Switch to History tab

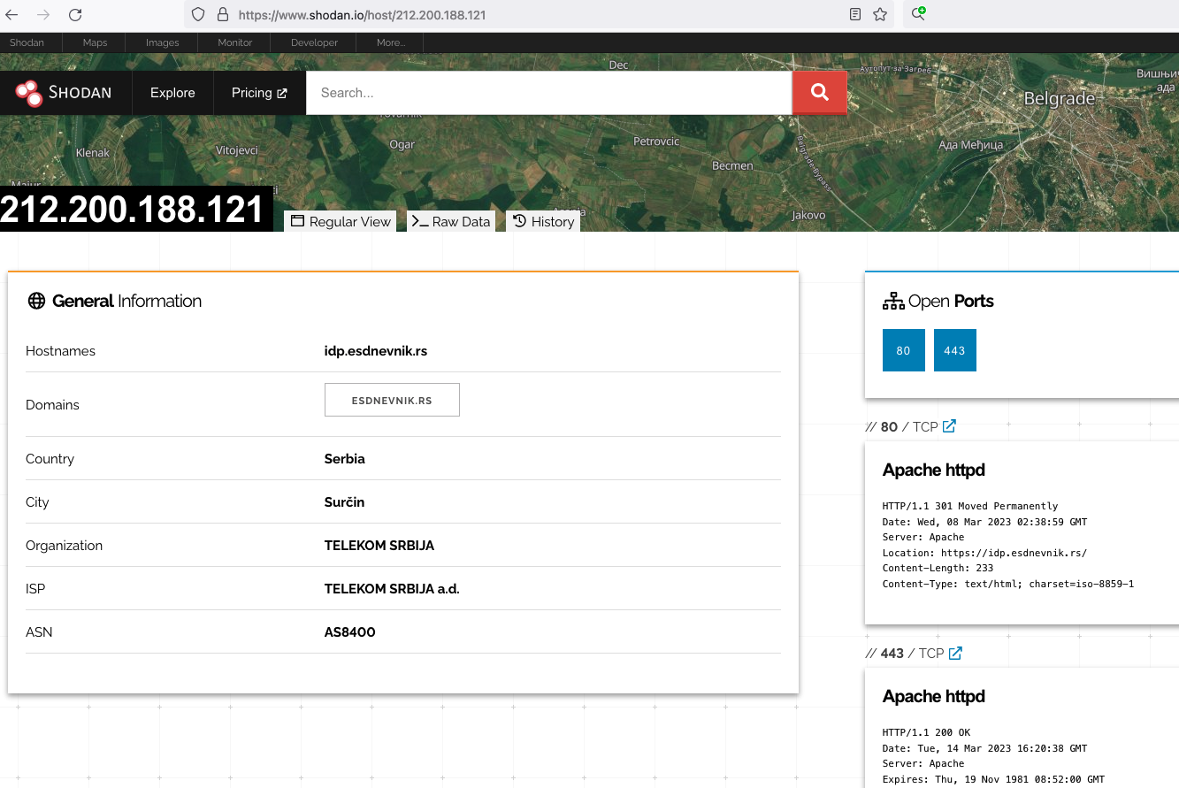click(543, 221)
